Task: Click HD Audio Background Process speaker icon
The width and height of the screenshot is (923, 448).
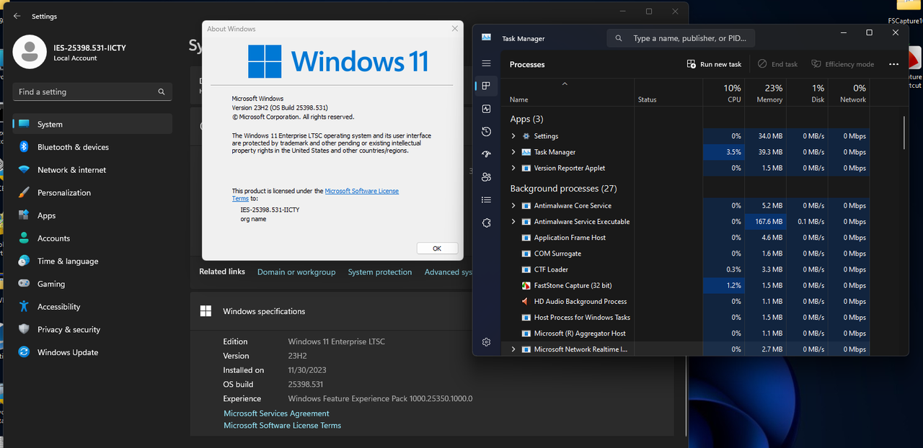Action: point(526,302)
